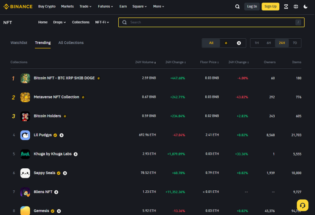Open the Lil Pudgys collection name
Image resolution: width=315 pixels, height=215 pixels.
point(42,135)
